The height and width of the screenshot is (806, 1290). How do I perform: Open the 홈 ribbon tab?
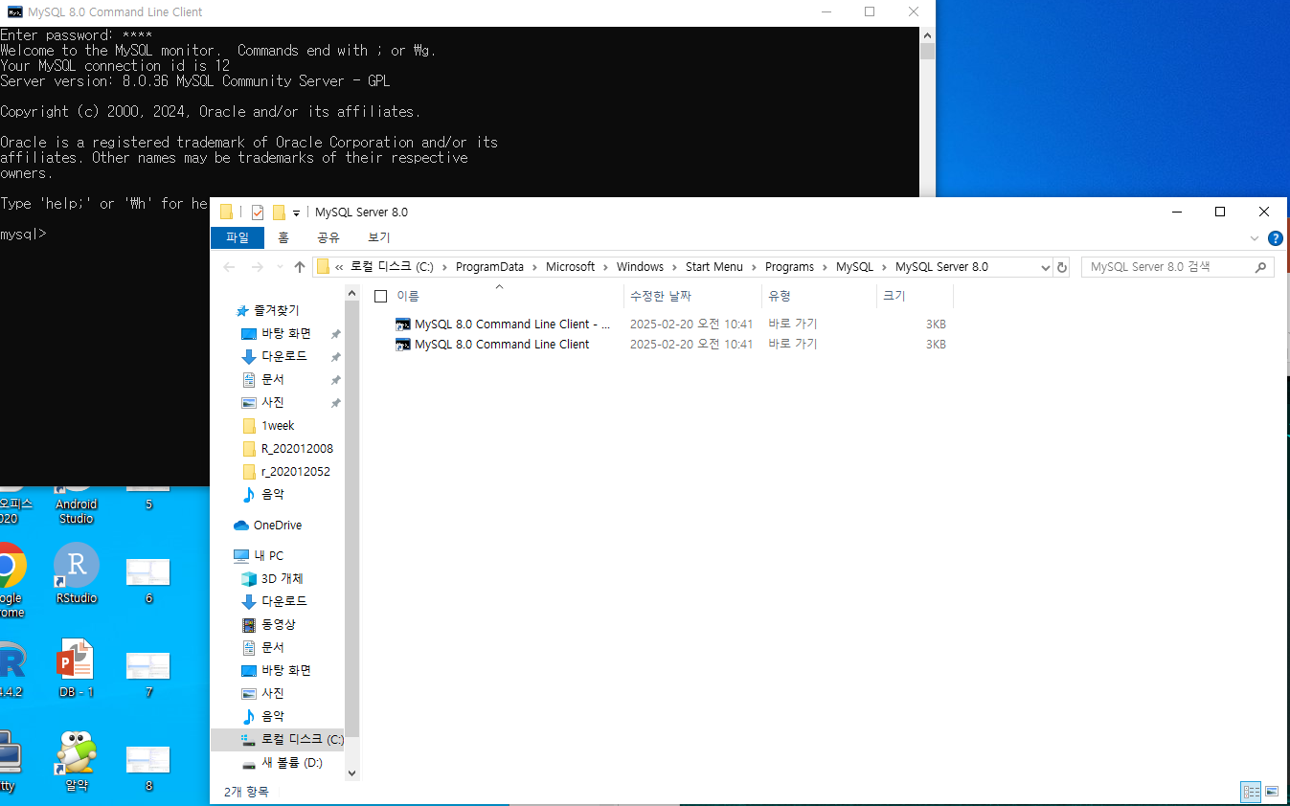[283, 237]
